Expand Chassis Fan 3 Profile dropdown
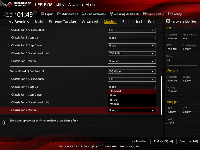The width and height of the screenshot is (200, 150). click(x=132, y=61)
